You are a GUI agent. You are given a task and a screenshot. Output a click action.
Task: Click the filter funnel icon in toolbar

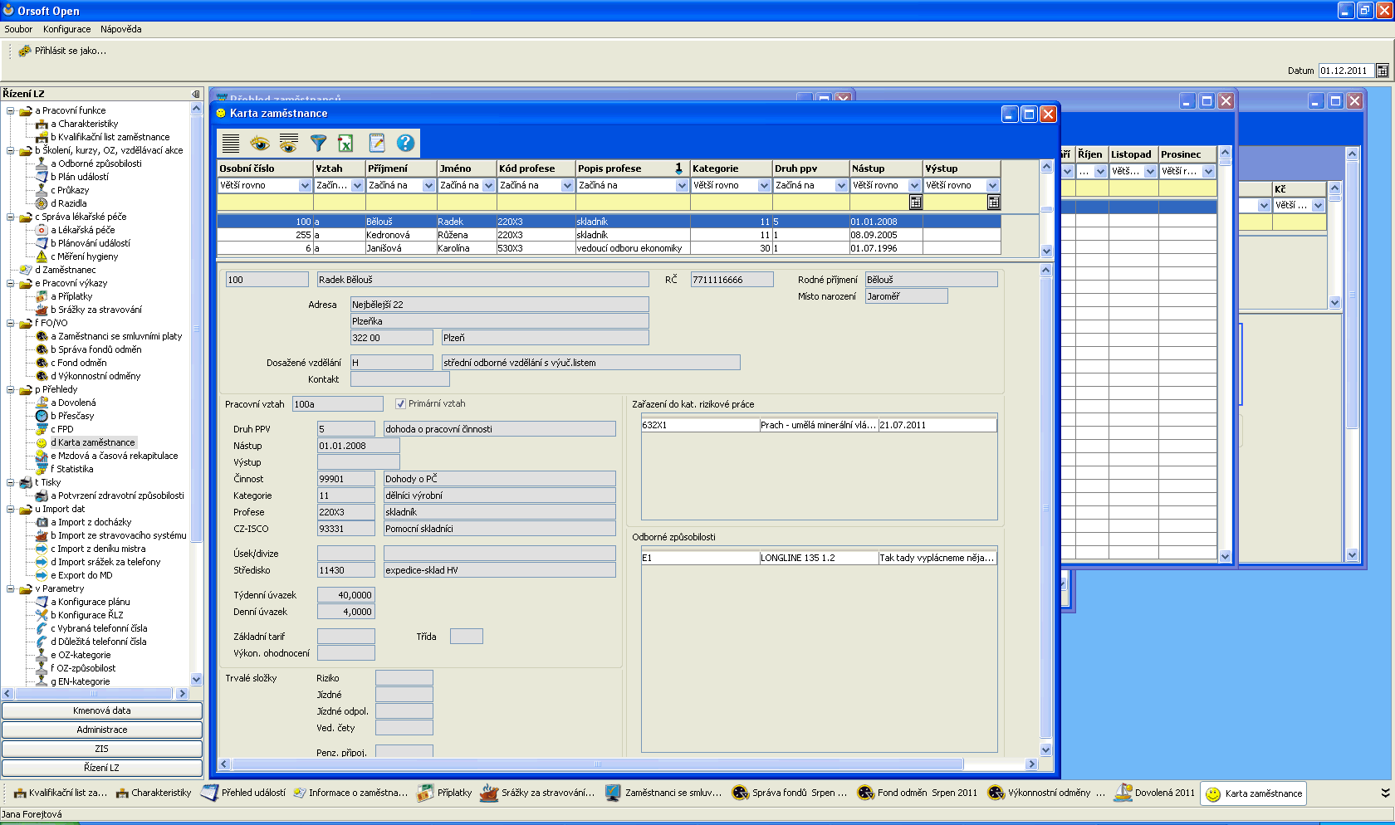tap(318, 144)
